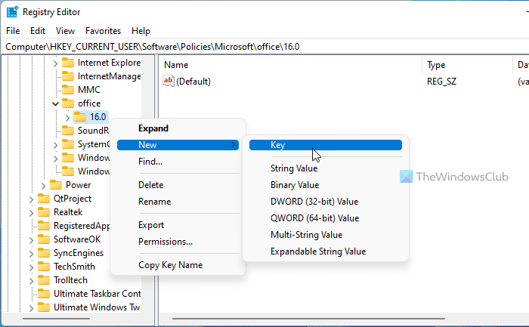Screen dimensions: 529x327
Task: Click the office folder icon
Action: 68,103
